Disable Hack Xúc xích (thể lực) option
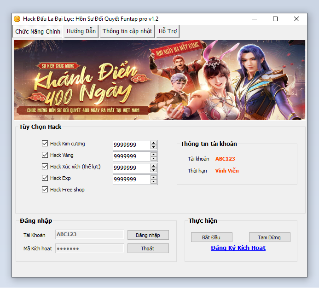 tap(45, 167)
